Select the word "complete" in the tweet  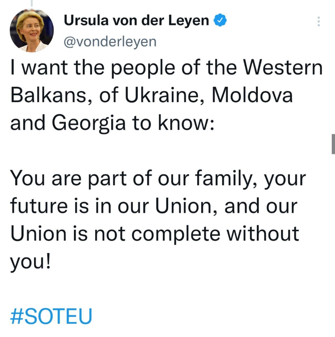coord(176,234)
